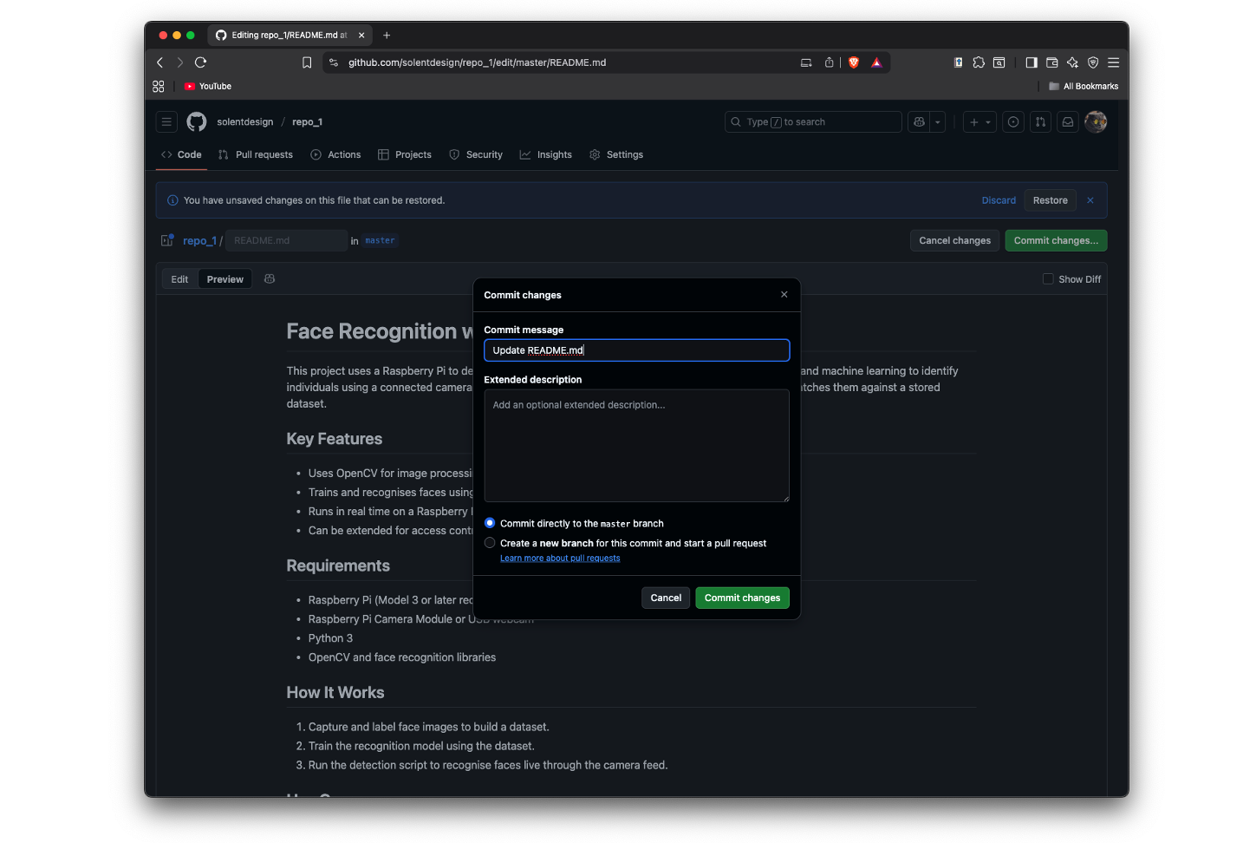Click the Extended description text area
Image resolution: width=1243 pixels, height=843 pixels.
[x=636, y=445]
